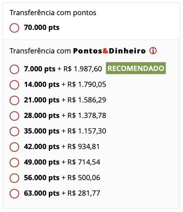Click the bold Pontos&Dinheiro logo text
This screenshot has height=212, width=183.
pos(109,51)
